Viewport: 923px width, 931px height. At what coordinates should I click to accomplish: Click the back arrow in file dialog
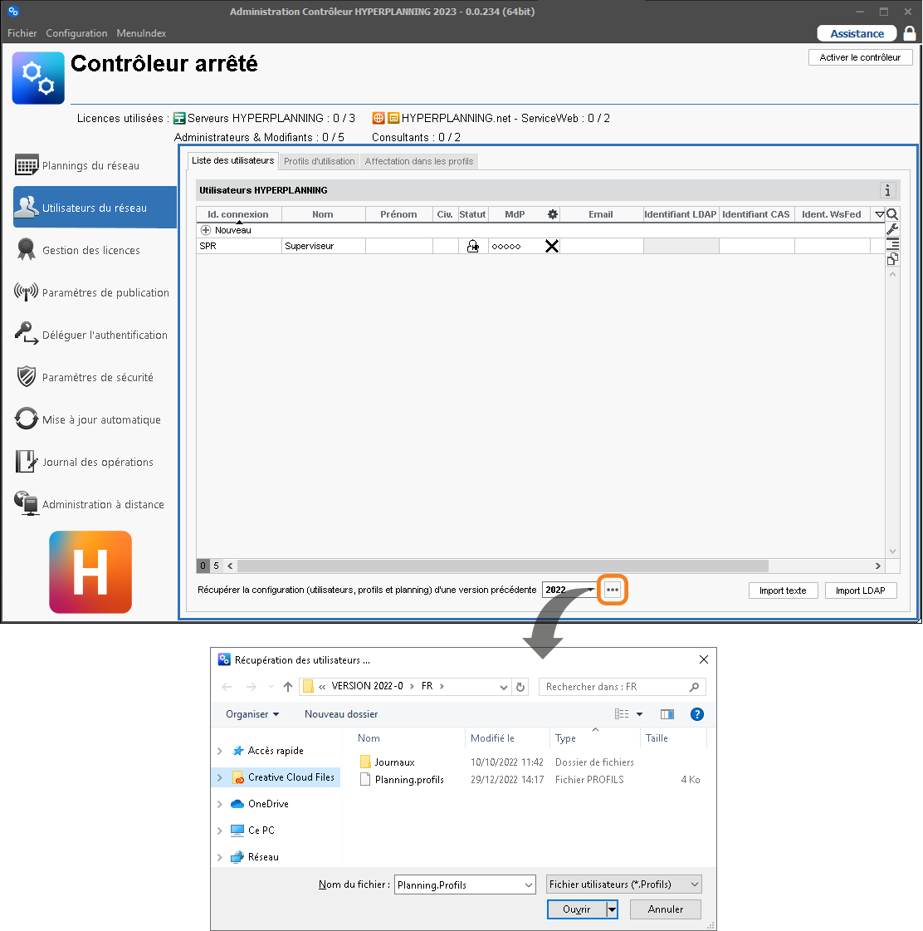click(x=227, y=687)
